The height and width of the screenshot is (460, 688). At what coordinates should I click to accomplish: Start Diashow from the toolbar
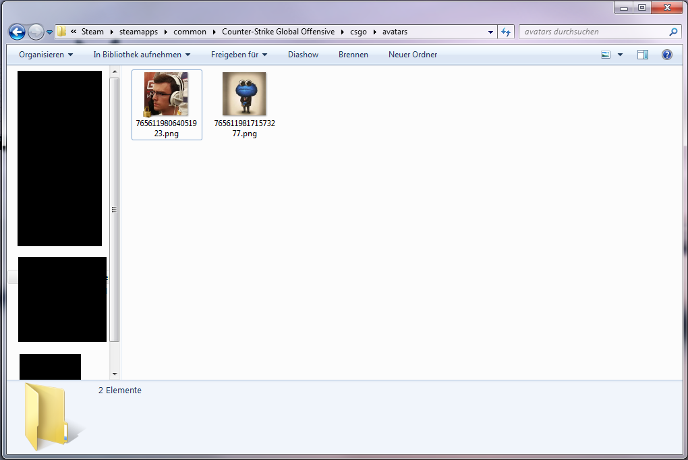point(304,55)
